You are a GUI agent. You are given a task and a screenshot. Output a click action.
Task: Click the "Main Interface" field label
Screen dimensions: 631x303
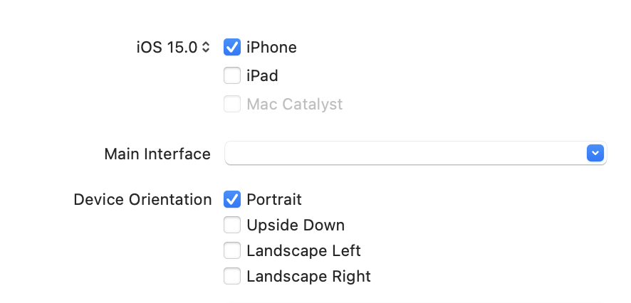point(157,154)
